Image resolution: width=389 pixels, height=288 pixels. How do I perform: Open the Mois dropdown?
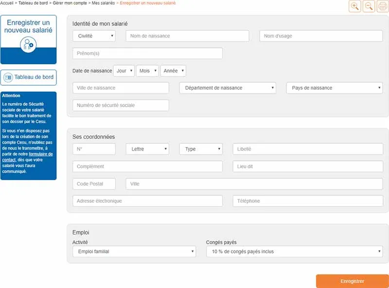[147, 70]
